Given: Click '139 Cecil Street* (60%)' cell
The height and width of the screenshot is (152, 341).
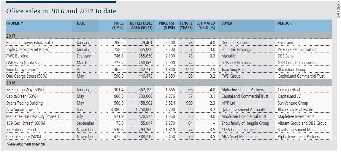Looking at the screenshot, I should [x=26, y=123].
